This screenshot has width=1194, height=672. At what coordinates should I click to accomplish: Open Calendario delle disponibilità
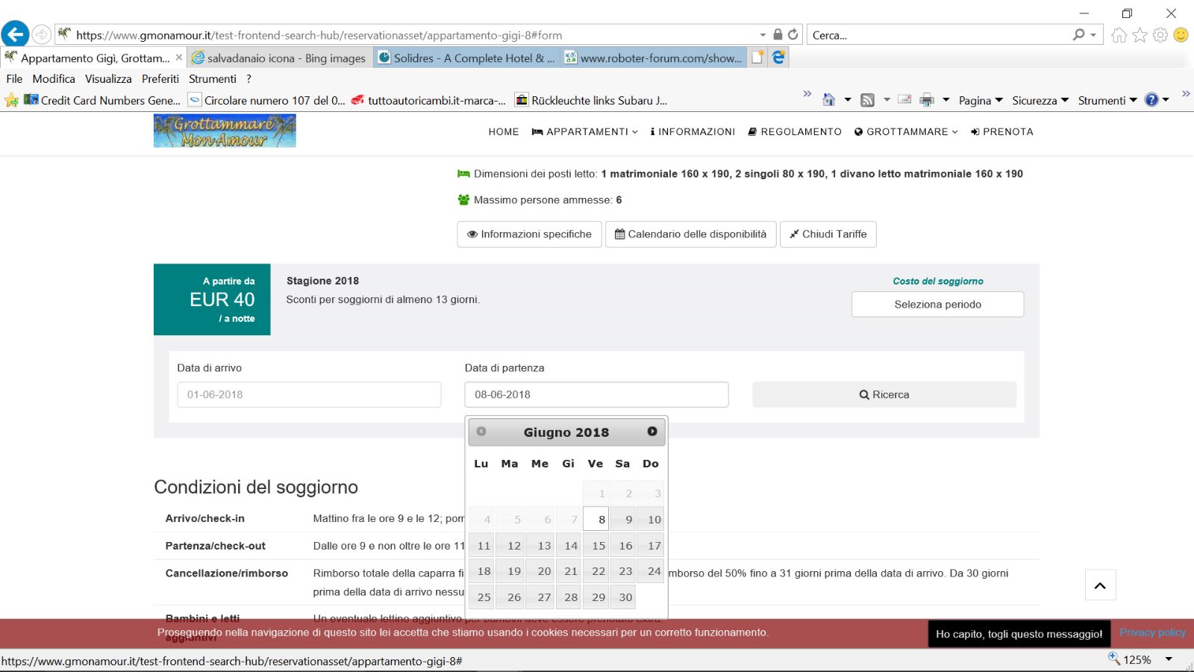690,234
